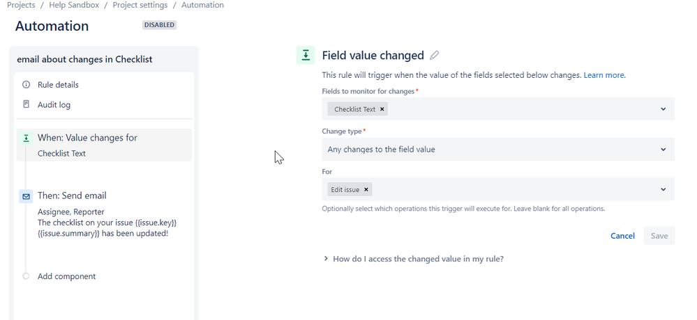Open the Projects breadcrumb
This screenshot has width=697, height=320.
(x=21, y=5)
